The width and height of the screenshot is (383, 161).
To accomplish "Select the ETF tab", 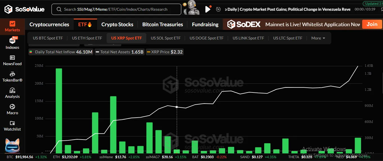I will 85,25.
